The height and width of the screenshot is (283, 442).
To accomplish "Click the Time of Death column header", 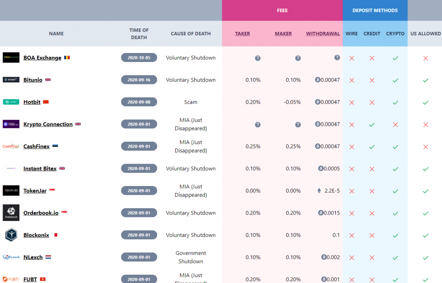I will [139, 34].
